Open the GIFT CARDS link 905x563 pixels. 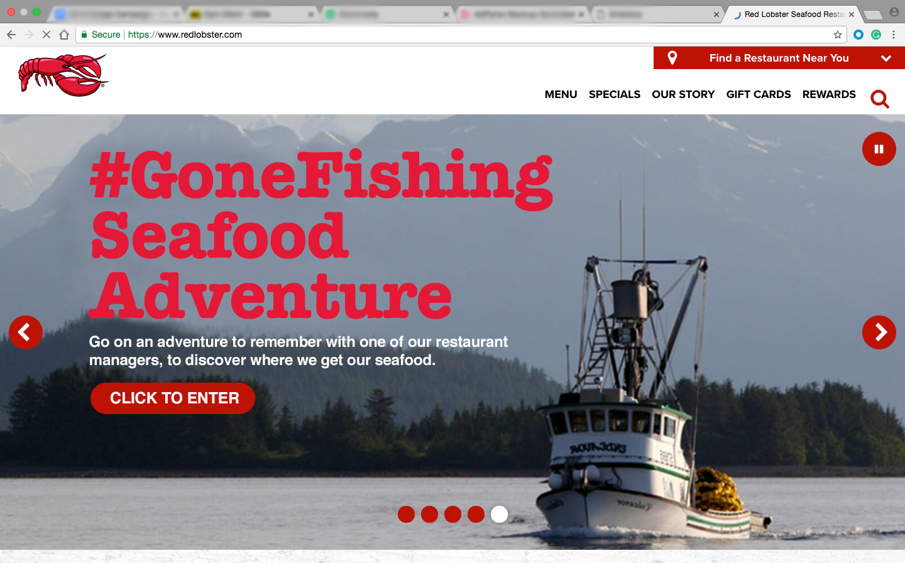coord(759,94)
